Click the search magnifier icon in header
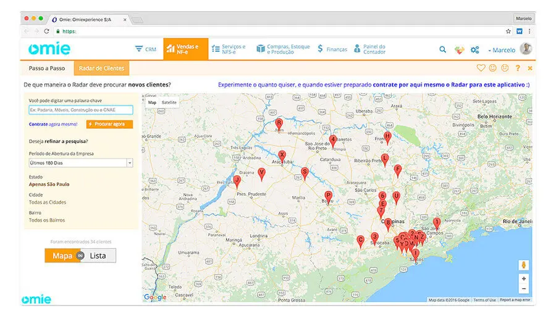Image resolution: width=556 pixels, height=334 pixels. click(442, 49)
